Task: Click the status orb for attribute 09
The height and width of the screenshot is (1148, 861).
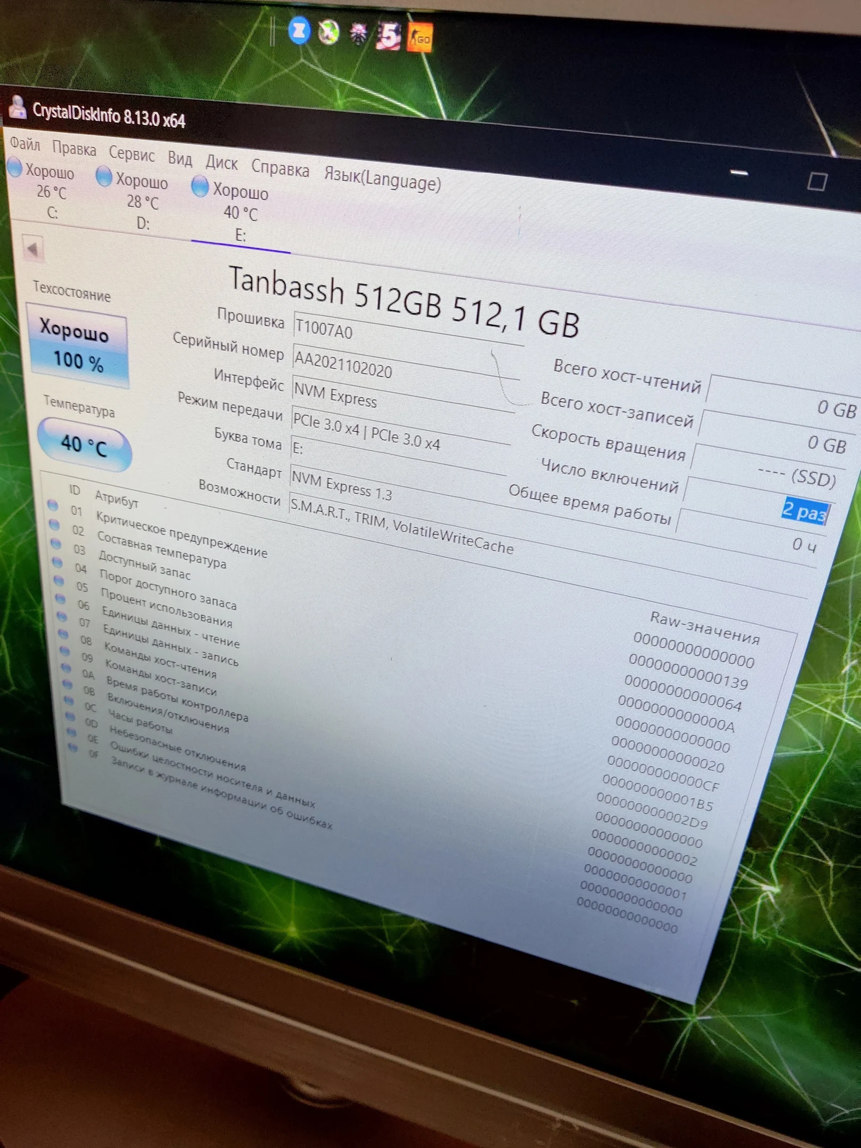Action: [65, 651]
